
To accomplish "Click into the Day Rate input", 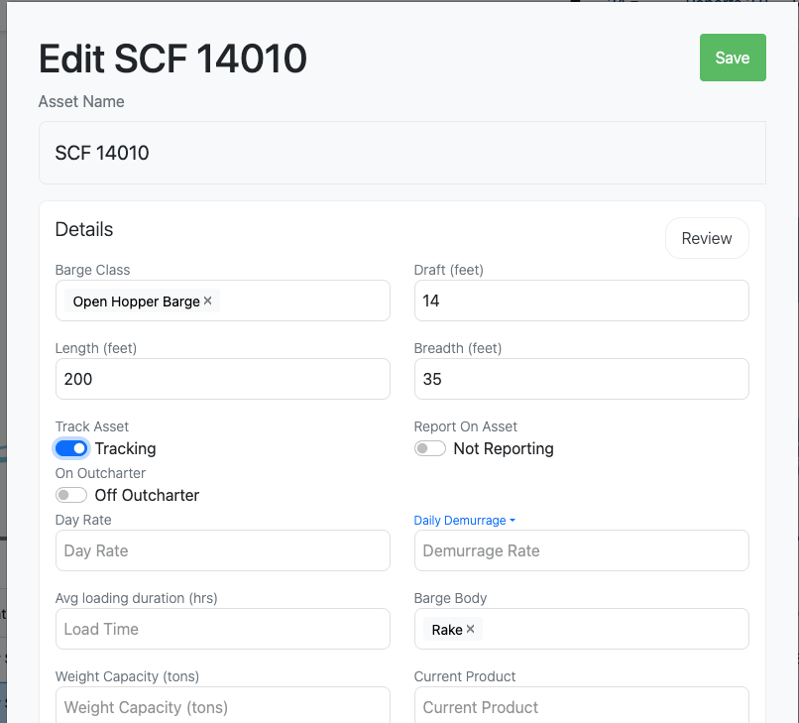I will 222,550.
